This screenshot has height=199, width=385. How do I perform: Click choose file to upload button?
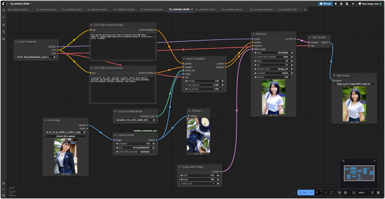click(x=66, y=136)
